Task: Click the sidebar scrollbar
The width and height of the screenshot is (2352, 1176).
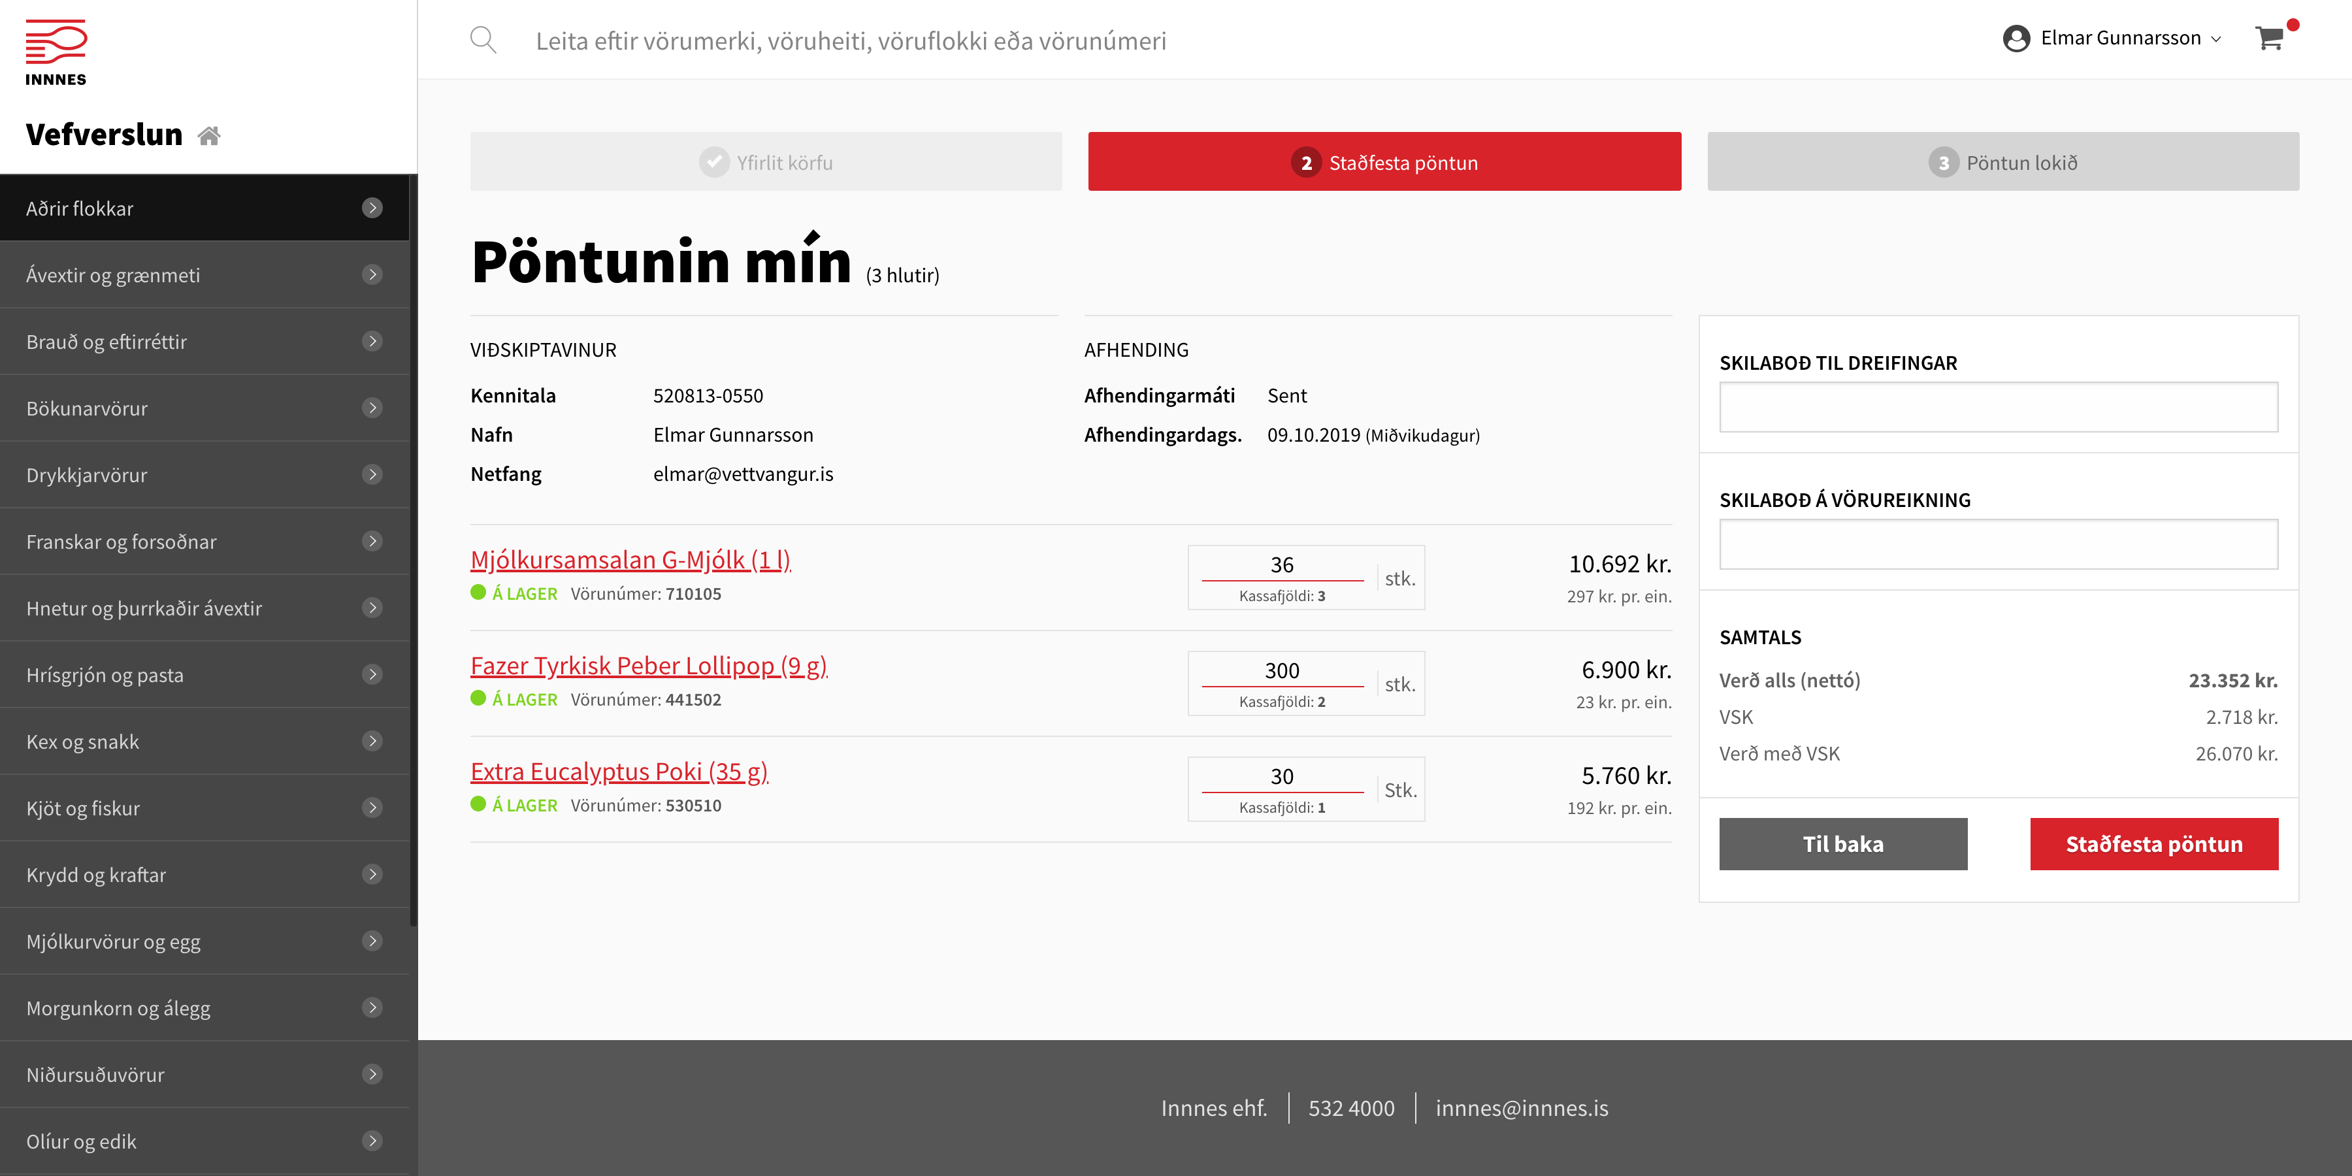Action: click(414, 551)
